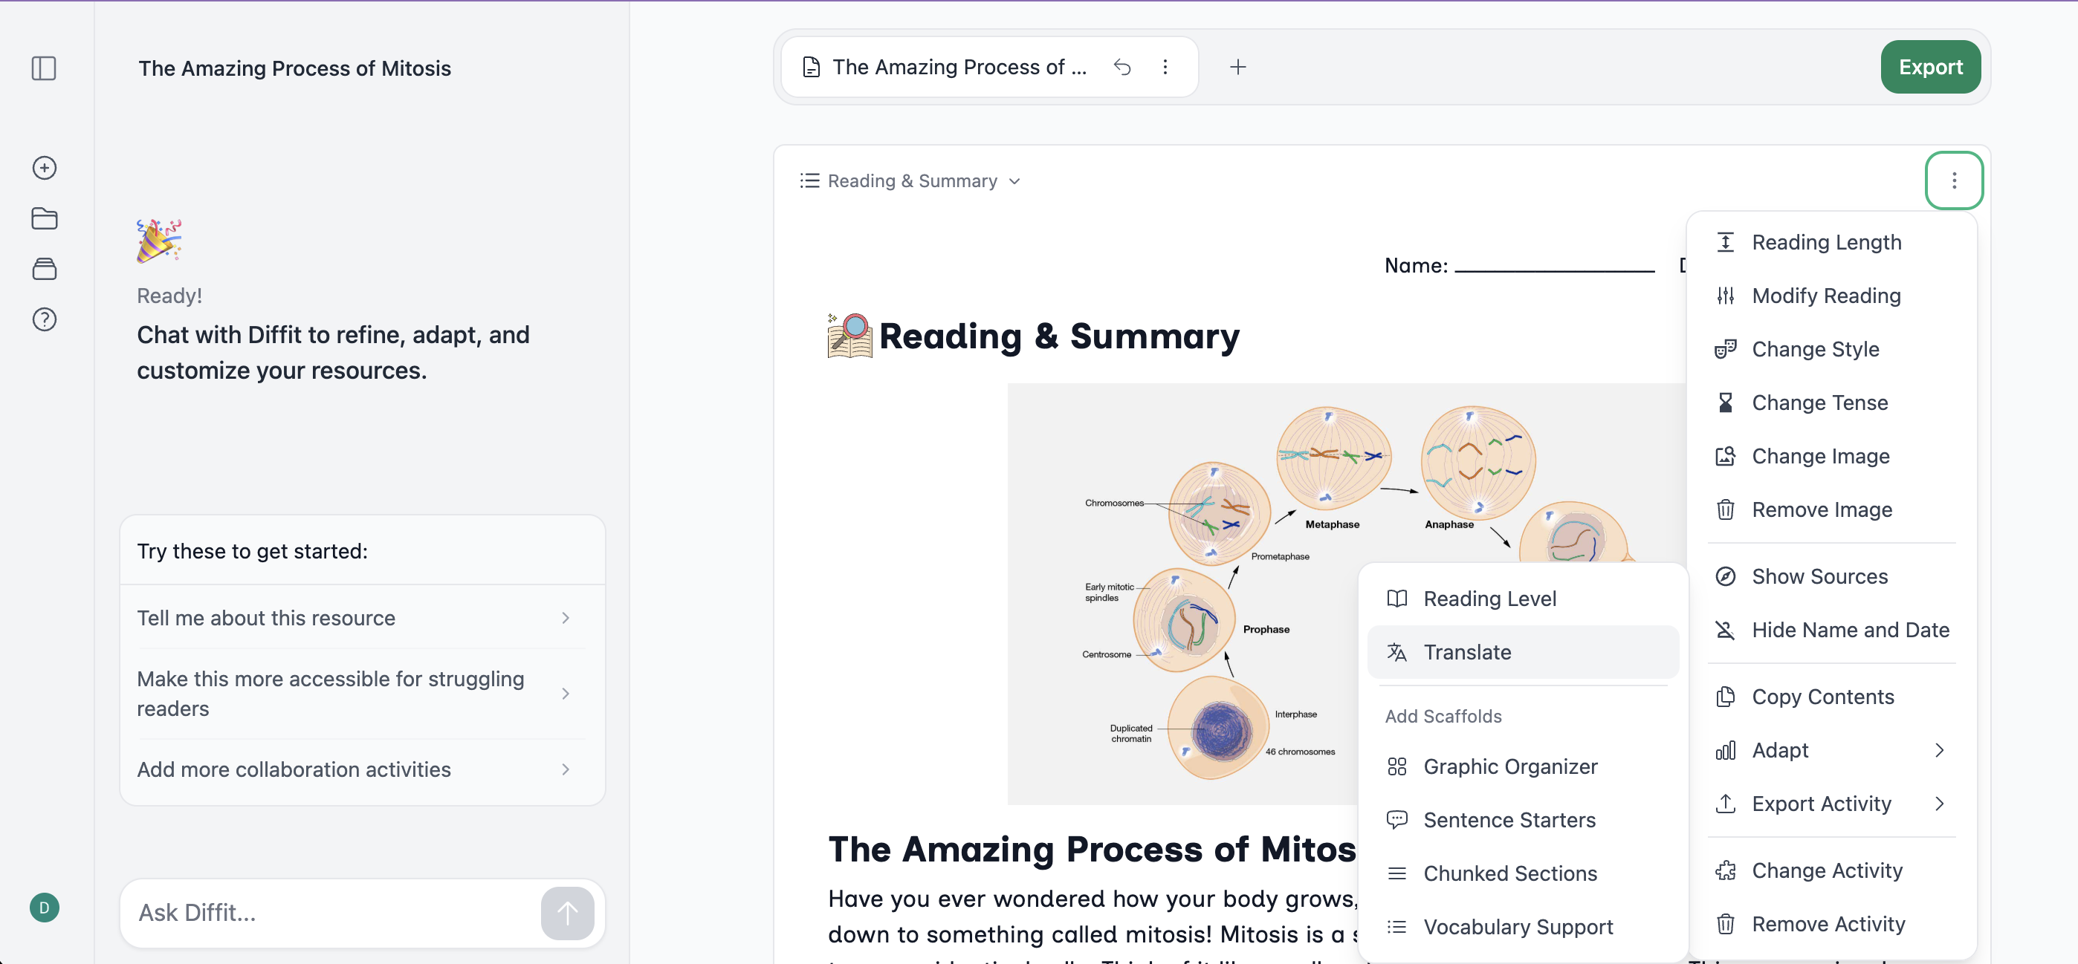Viewport: 2078px width, 964px height.
Task: Click the Ask Diffit input field
Action: pyautogui.click(x=332, y=913)
